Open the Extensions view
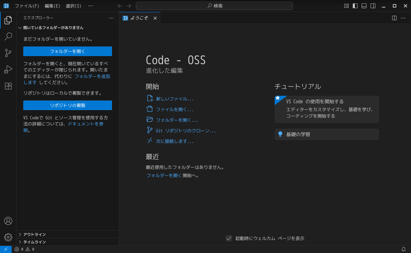 [8, 86]
